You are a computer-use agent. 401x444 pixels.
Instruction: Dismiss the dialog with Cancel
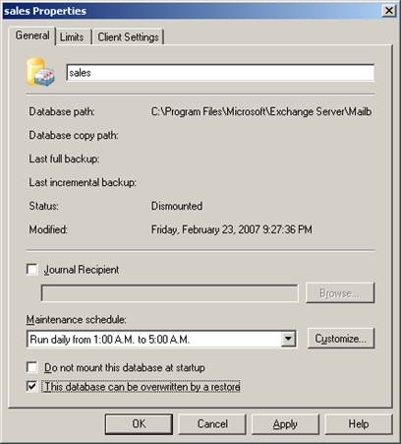point(212,424)
